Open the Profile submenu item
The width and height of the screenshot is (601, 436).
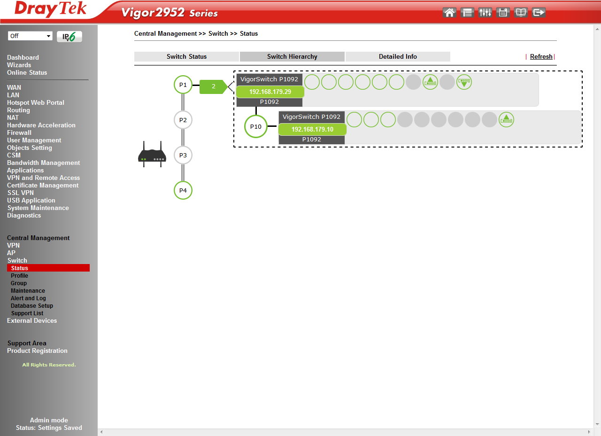(19, 275)
